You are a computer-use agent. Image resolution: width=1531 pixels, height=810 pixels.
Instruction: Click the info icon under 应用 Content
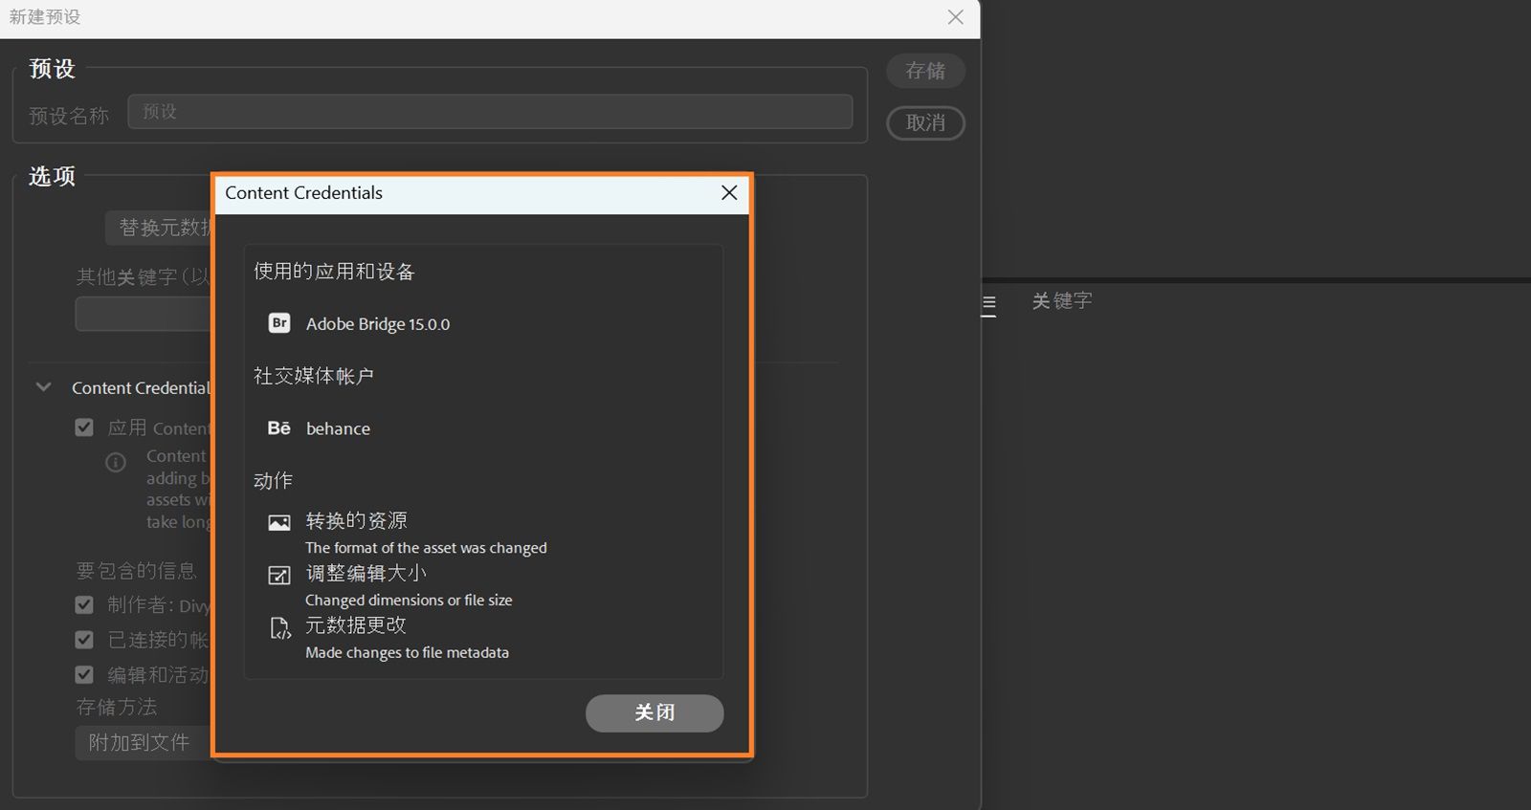tap(116, 463)
